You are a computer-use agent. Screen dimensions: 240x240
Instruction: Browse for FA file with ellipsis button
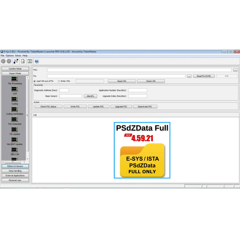[x=189, y=76]
